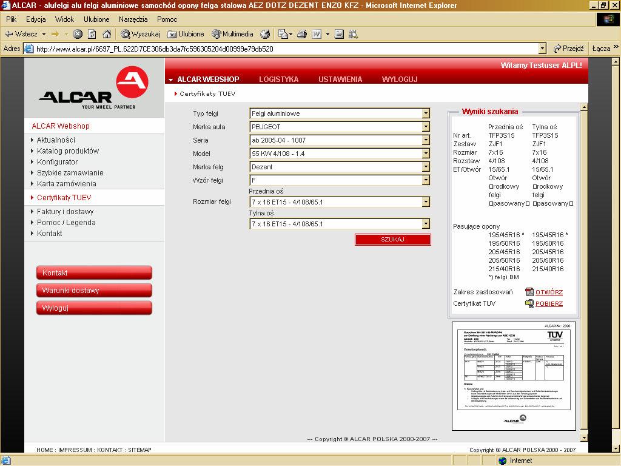Click the Print toolbar icon
Viewport: 621px width, 466px height.
pos(302,34)
